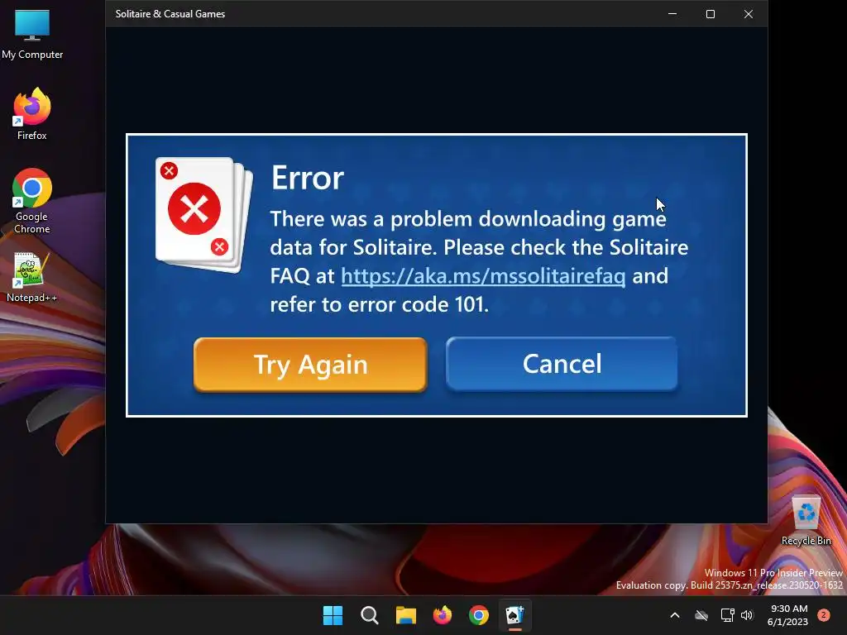Open taskbar Search
Screen dimensions: 847x635
point(370,615)
